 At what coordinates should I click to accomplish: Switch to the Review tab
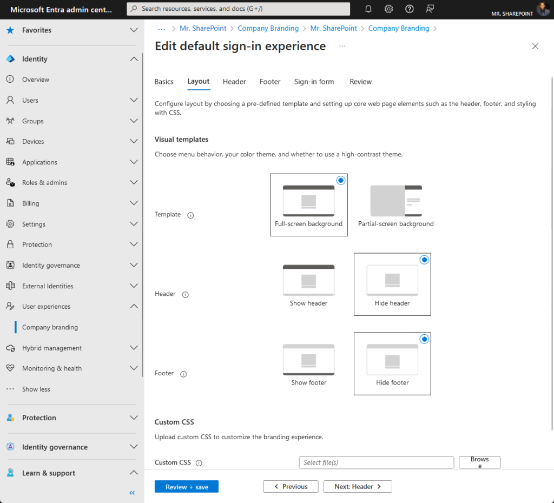tap(360, 82)
